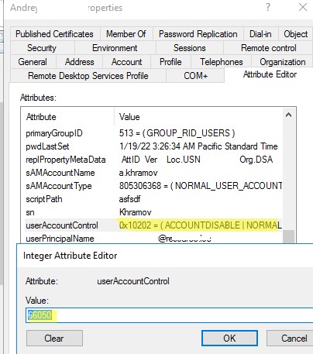Select the sAMAccountName attribute row
Image resolution: width=313 pixels, height=354 pixels.
pyautogui.click(x=153, y=173)
